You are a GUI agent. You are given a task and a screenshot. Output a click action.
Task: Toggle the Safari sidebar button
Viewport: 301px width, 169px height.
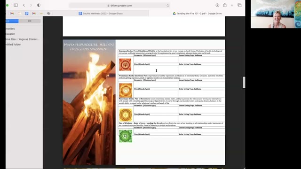coord(16,5)
